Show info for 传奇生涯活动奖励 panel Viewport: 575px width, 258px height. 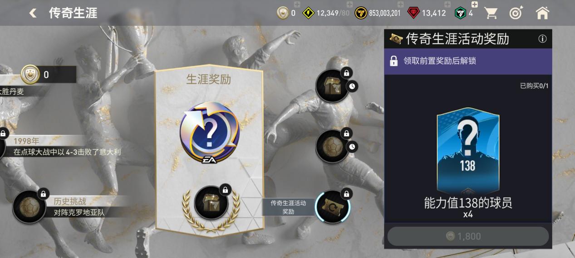point(542,39)
